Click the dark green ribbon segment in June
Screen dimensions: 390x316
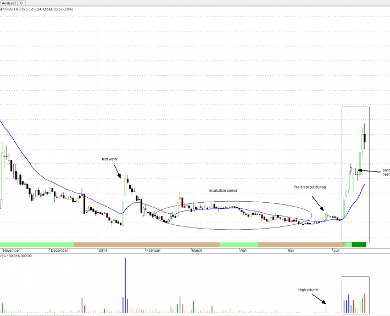359,245
